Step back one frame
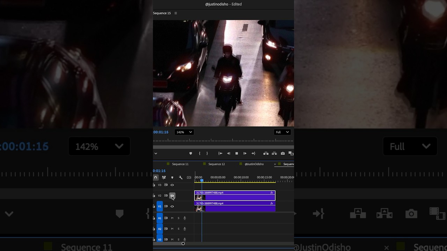This screenshot has height=251, width=447. [x=229, y=153]
